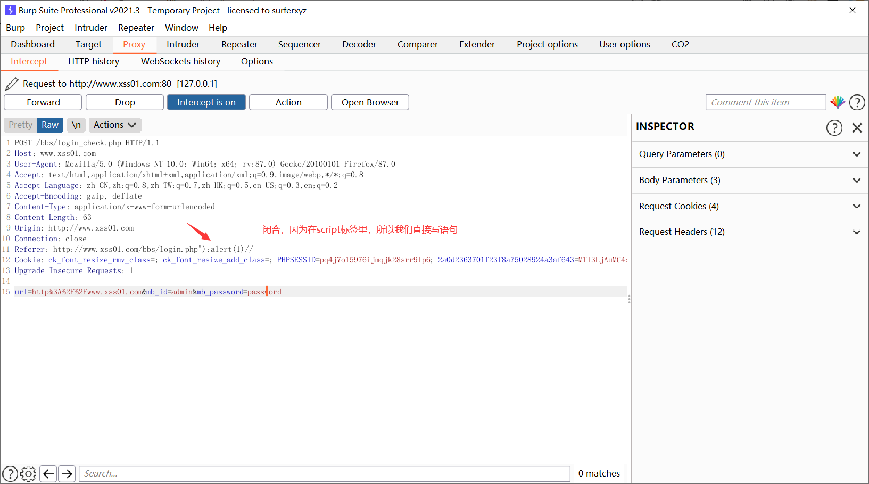
Task: Select the Intercept sub-tab
Action: pyautogui.click(x=29, y=62)
